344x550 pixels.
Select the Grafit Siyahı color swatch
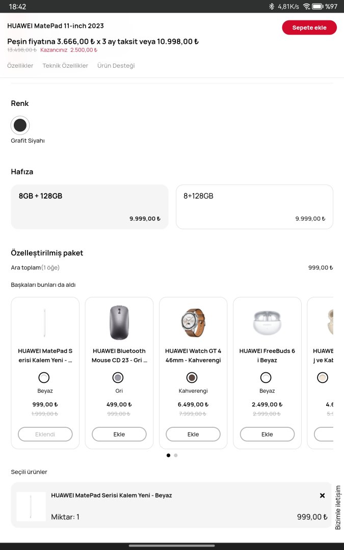[20, 125]
